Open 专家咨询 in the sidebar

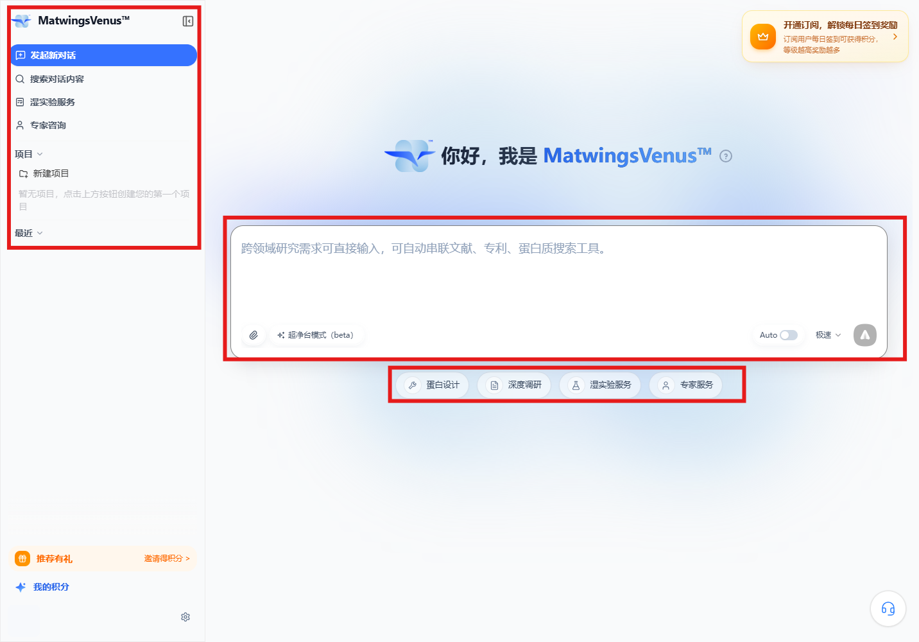coord(104,125)
